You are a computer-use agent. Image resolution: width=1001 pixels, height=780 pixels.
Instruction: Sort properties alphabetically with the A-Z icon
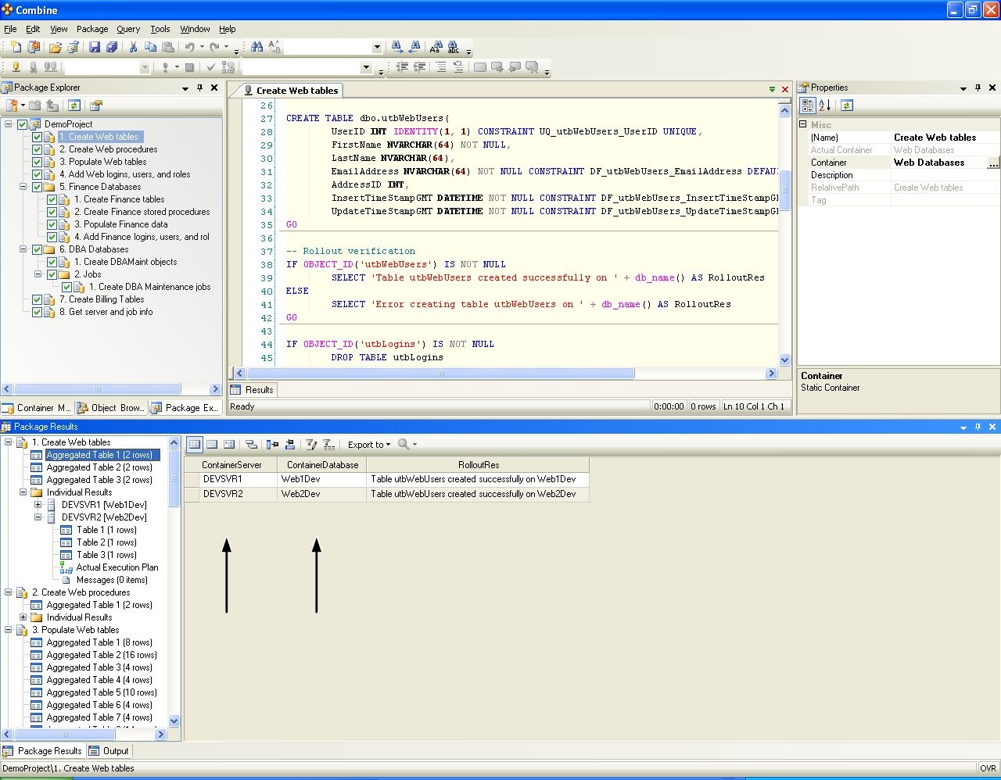point(824,106)
